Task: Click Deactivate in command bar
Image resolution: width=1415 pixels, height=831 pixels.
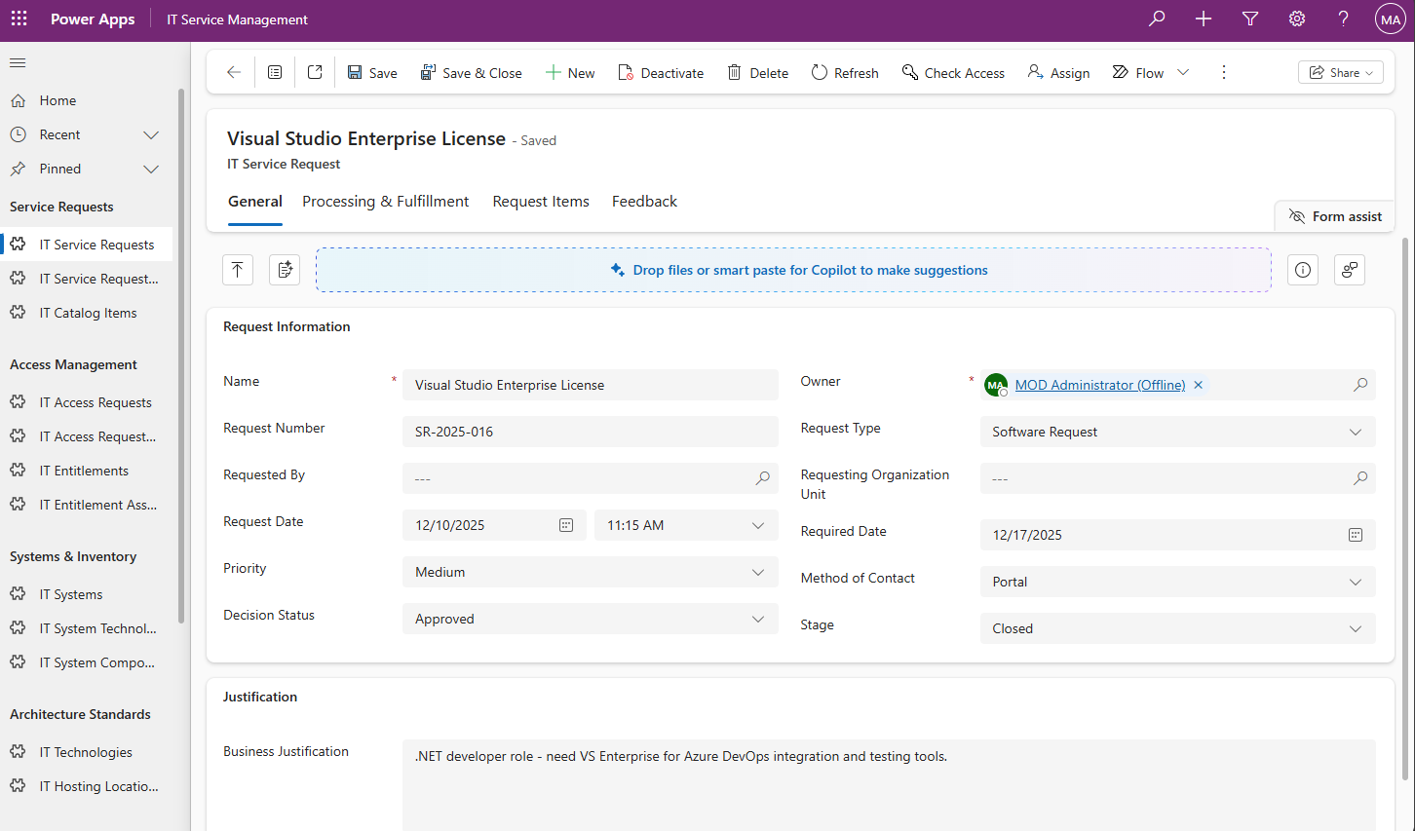Action: coord(661,72)
